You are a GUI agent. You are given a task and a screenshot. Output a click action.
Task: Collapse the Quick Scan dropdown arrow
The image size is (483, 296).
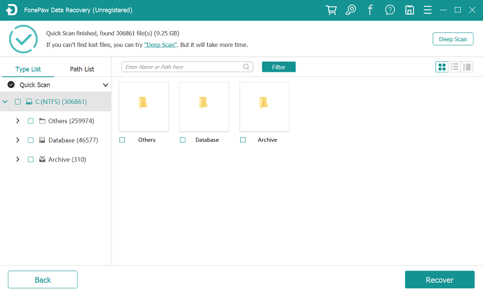(x=106, y=85)
